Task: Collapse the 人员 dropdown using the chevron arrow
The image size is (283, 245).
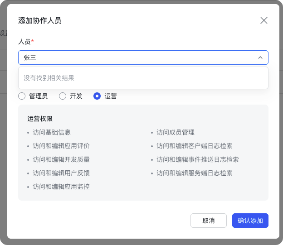Action: [260, 58]
